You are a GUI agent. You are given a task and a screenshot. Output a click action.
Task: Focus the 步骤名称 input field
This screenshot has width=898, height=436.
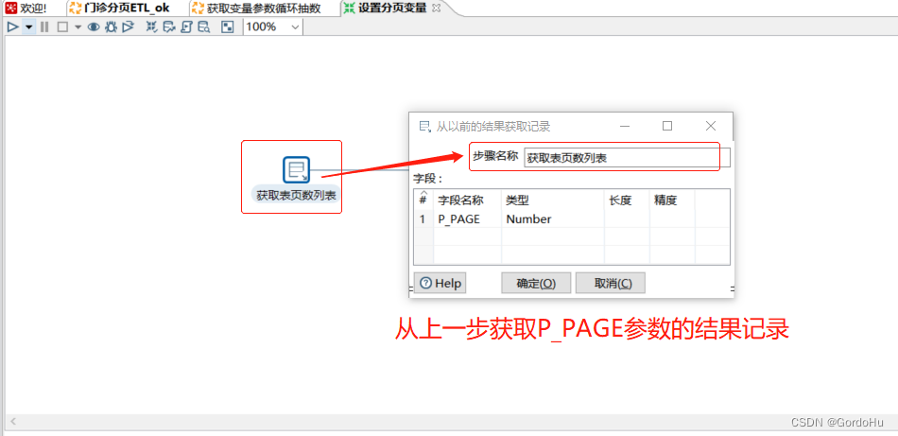click(627, 158)
